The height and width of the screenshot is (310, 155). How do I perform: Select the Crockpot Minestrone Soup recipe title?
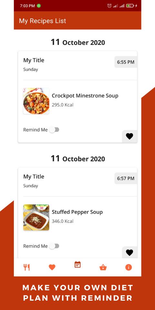point(85,96)
